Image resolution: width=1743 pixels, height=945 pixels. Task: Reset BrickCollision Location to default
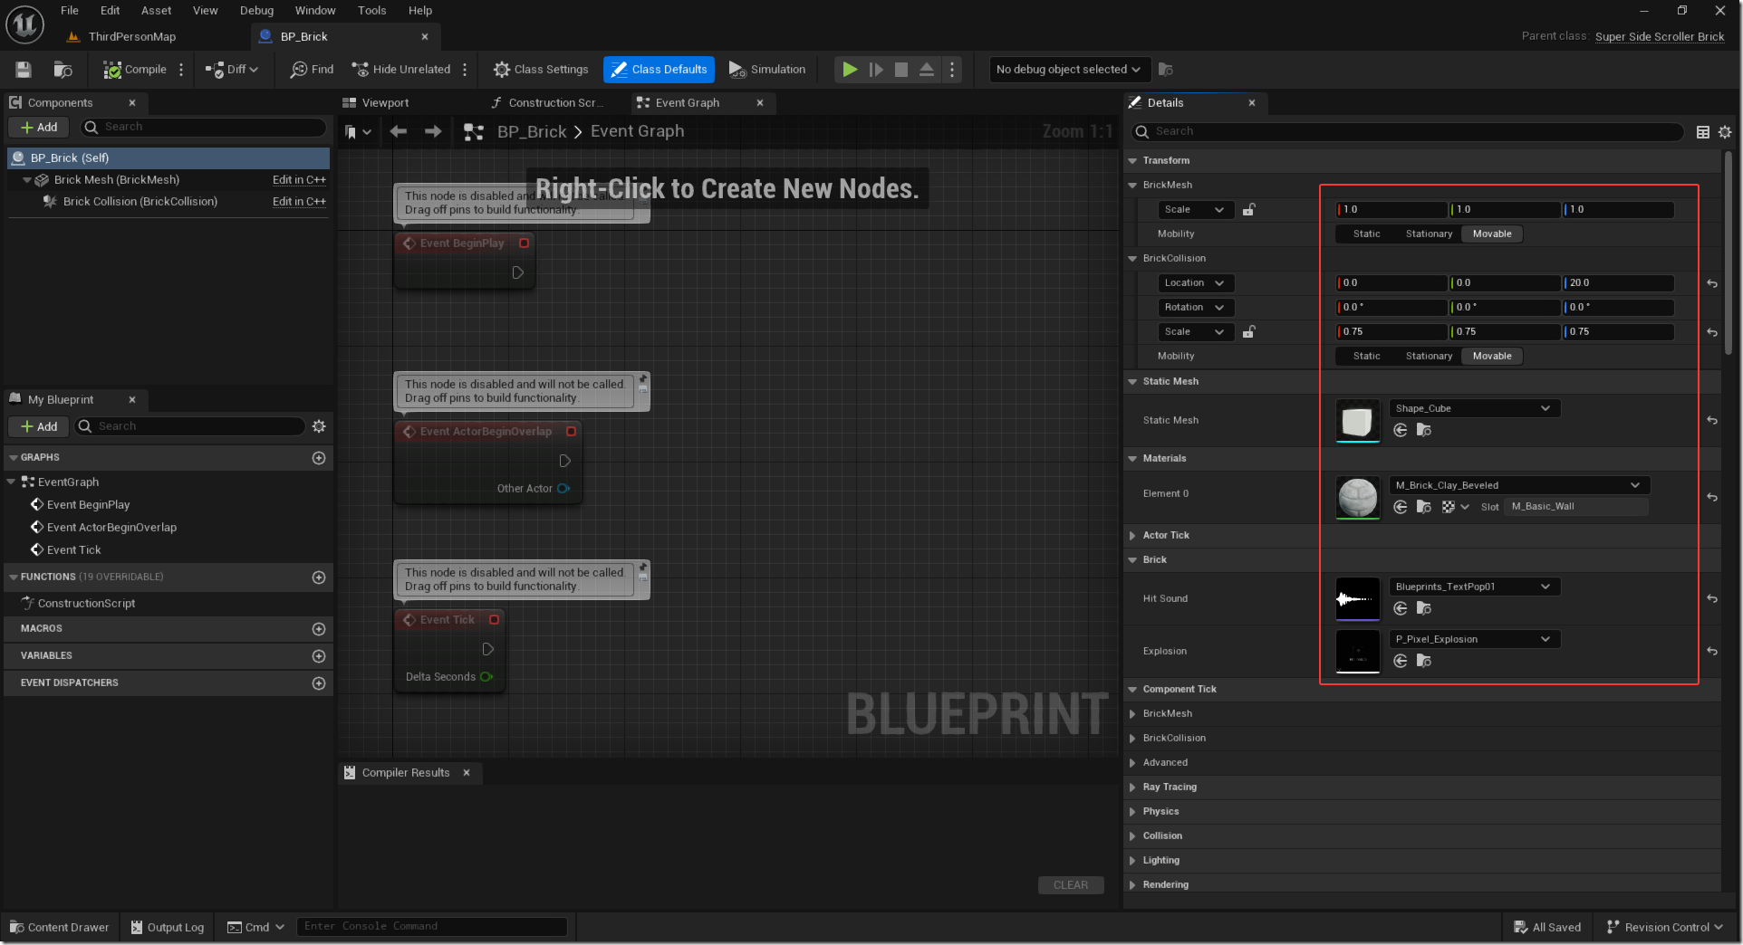pyautogui.click(x=1712, y=283)
